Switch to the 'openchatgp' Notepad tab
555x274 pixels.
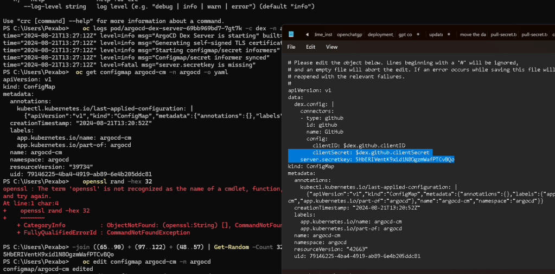pyautogui.click(x=350, y=34)
